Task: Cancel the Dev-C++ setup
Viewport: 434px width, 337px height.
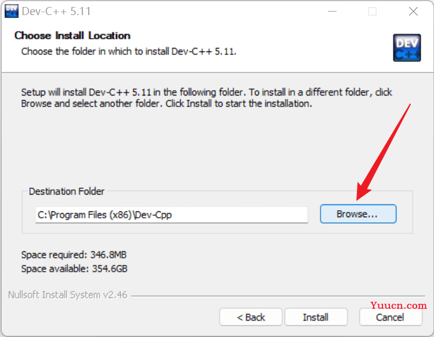Action: coord(391,317)
